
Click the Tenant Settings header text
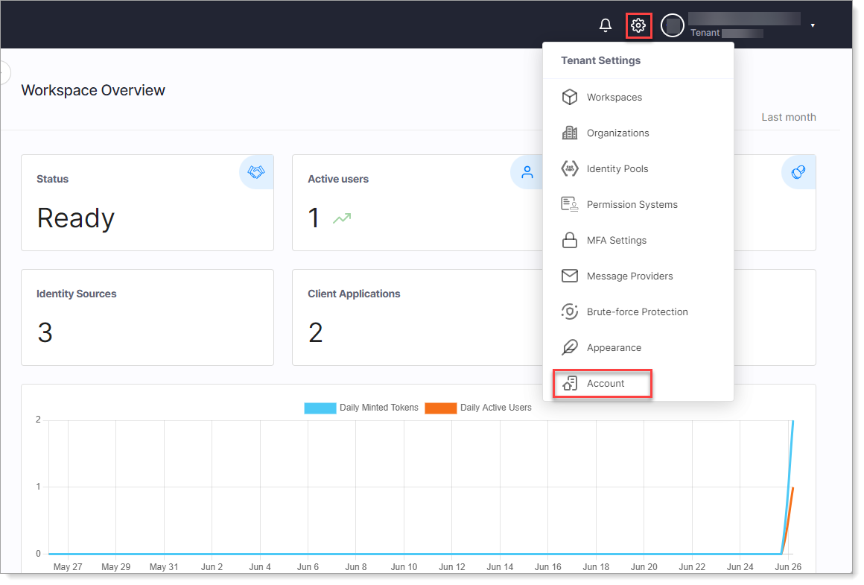click(600, 60)
